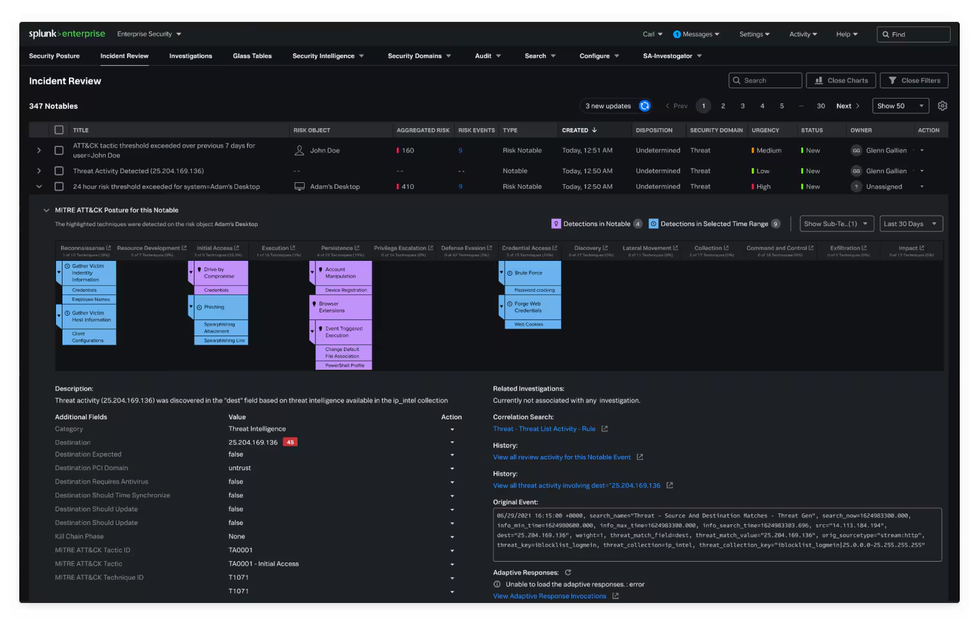Image resolution: width=979 pixels, height=630 pixels.
Task: Toggle the select-all checkbox in table header
Action: [x=59, y=130]
